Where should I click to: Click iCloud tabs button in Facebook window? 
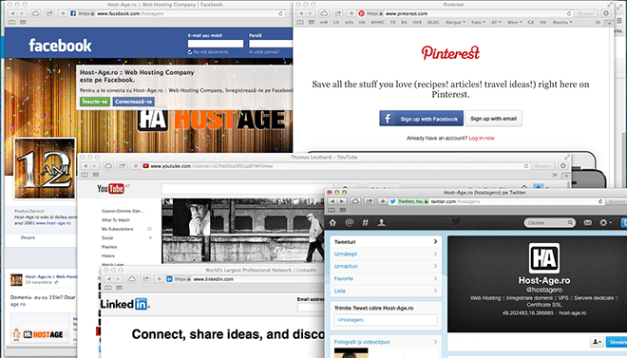click(x=35, y=13)
